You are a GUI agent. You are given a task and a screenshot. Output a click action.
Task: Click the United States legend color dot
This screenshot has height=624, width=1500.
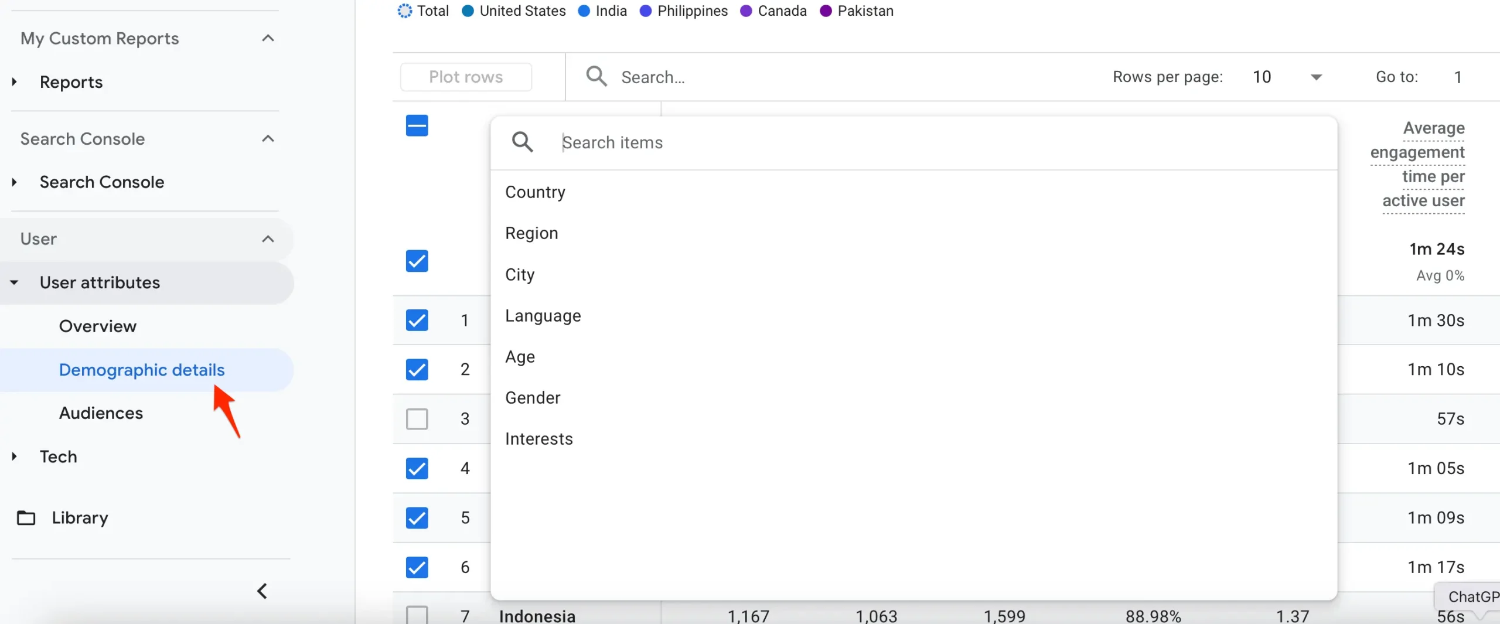[468, 11]
